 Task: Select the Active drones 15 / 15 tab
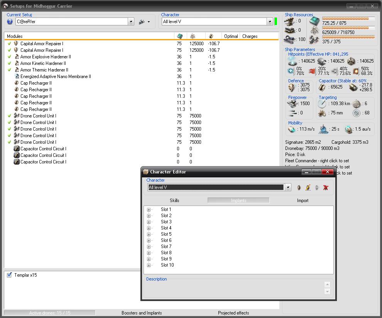[50, 313]
